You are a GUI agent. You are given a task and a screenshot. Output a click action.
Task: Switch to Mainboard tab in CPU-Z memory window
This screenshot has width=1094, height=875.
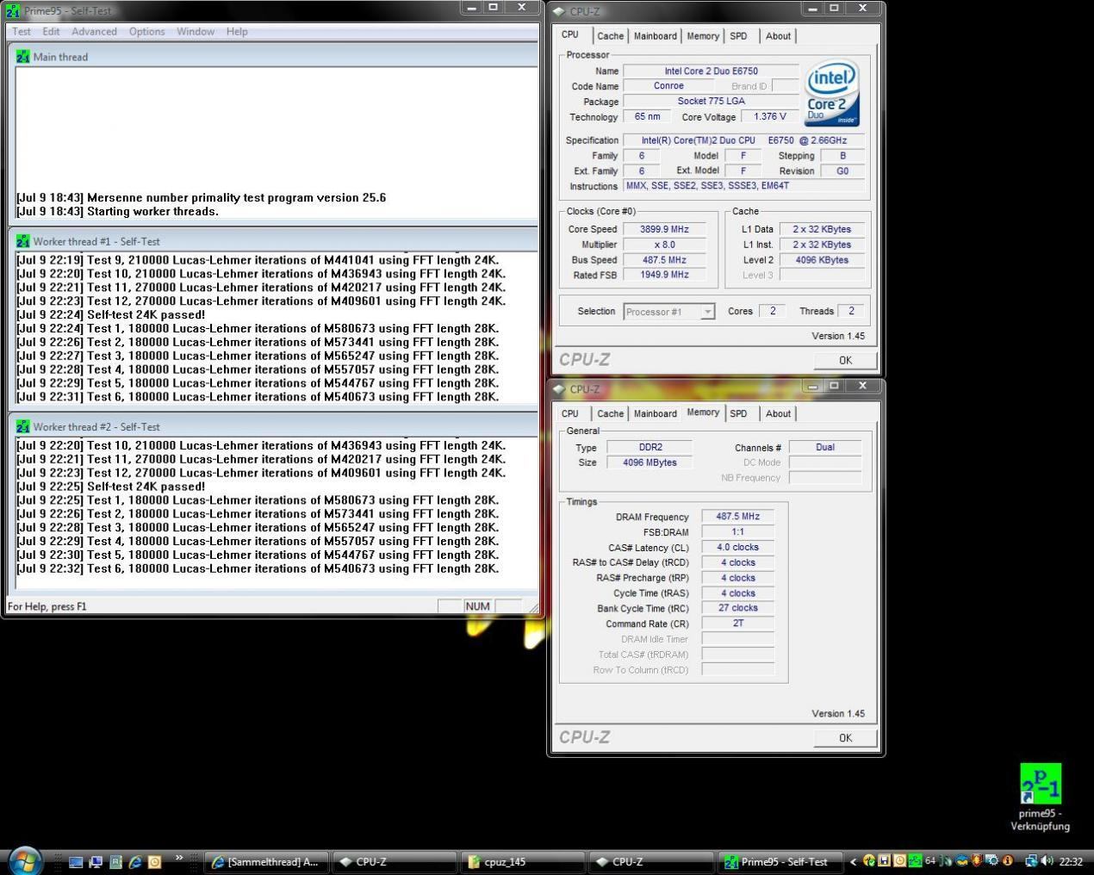(x=655, y=414)
